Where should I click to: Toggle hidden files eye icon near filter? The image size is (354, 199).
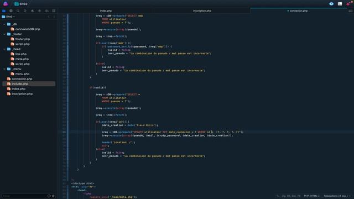53,196
